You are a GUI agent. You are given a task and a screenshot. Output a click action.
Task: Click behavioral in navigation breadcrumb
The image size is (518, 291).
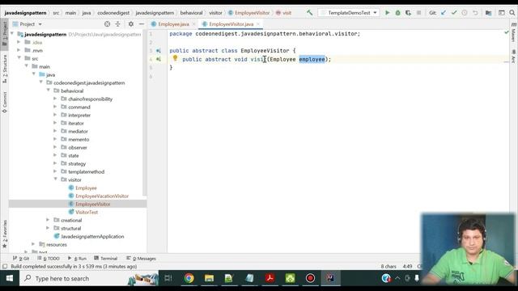point(191,13)
